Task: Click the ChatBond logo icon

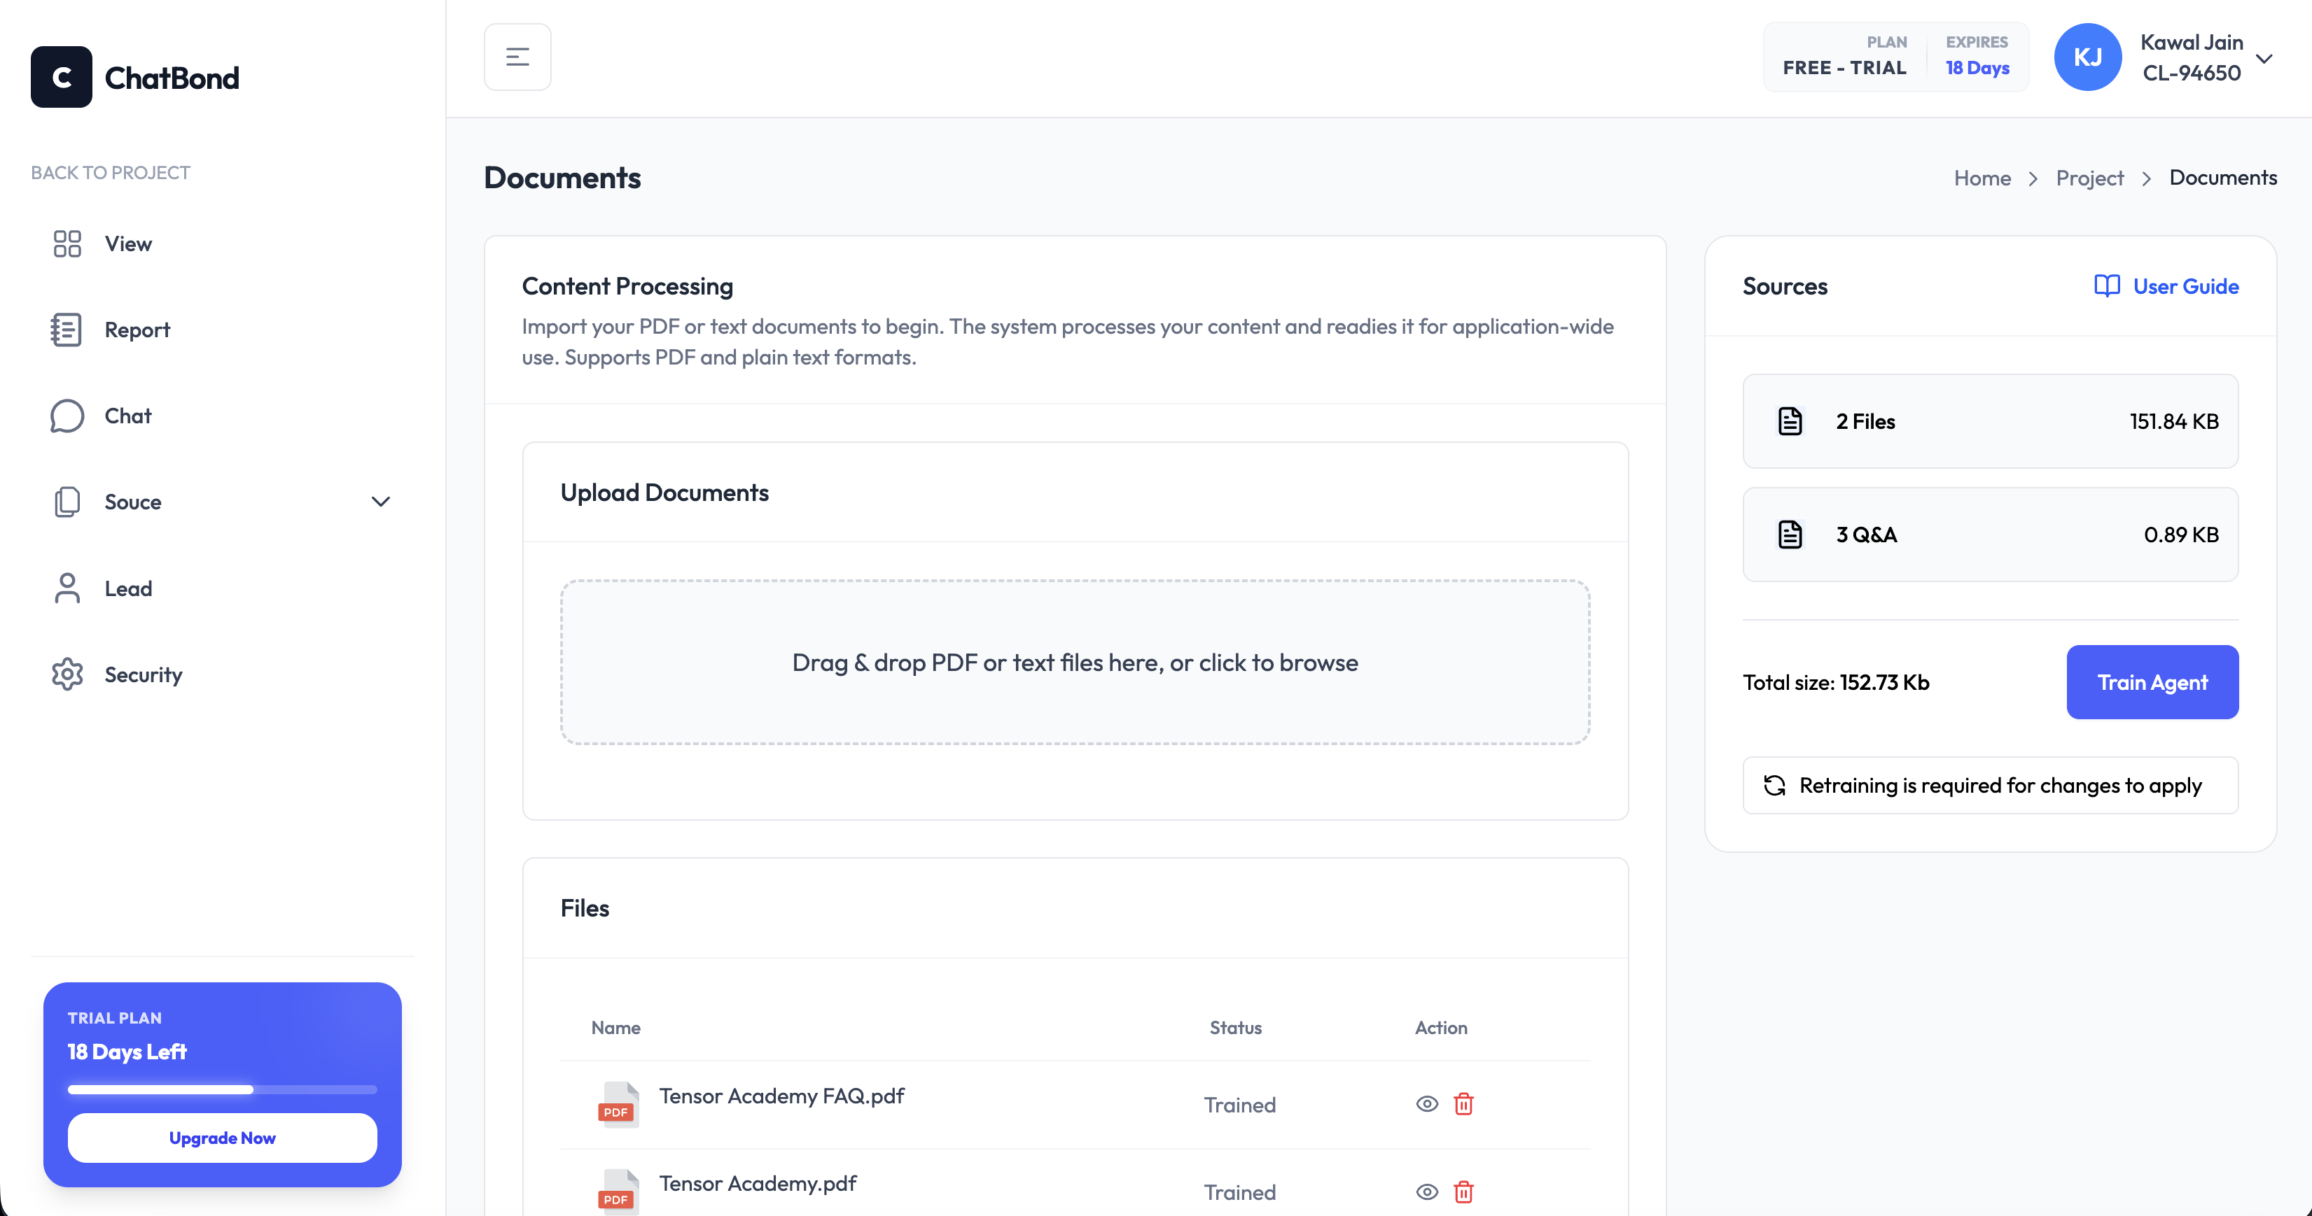Action: [x=61, y=76]
